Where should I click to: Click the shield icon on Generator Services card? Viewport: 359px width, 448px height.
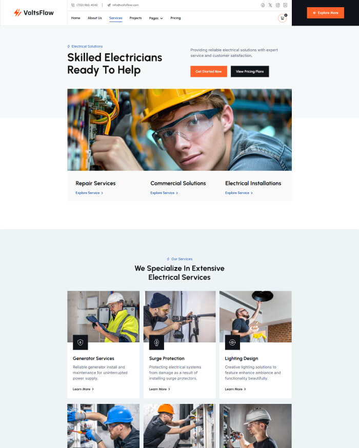[81, 342]
